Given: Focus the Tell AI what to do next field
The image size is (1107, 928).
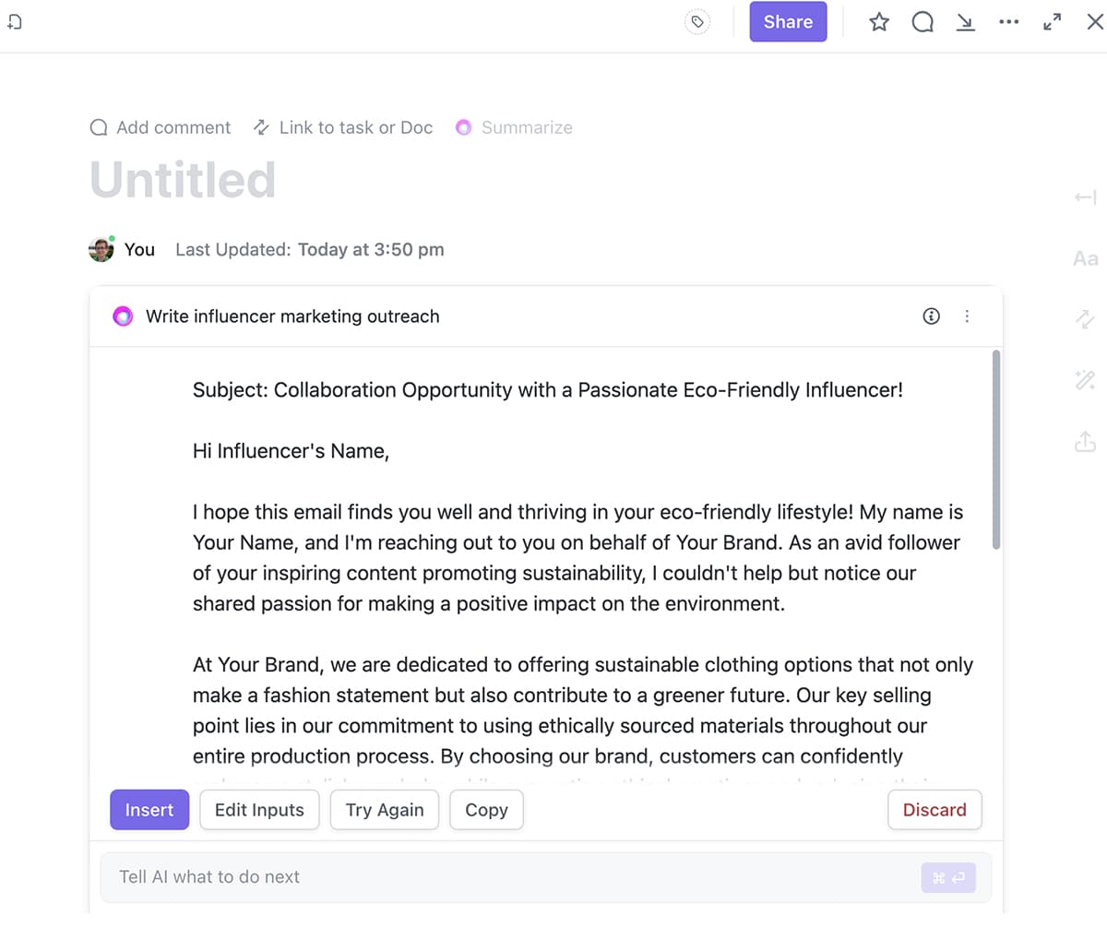Looking at the screenshot, I should pyautogui.click(x=507, y=877).
